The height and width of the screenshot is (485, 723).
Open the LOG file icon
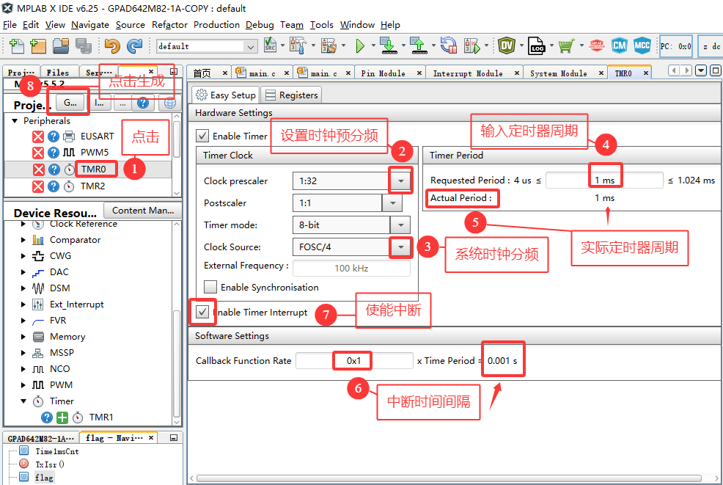536,45
